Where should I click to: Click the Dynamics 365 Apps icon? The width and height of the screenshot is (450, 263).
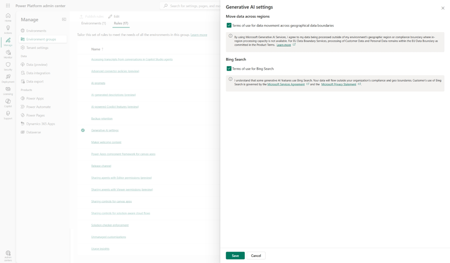coord(22,124)
